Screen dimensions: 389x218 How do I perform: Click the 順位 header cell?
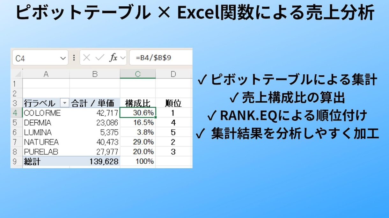pos(173,103)
